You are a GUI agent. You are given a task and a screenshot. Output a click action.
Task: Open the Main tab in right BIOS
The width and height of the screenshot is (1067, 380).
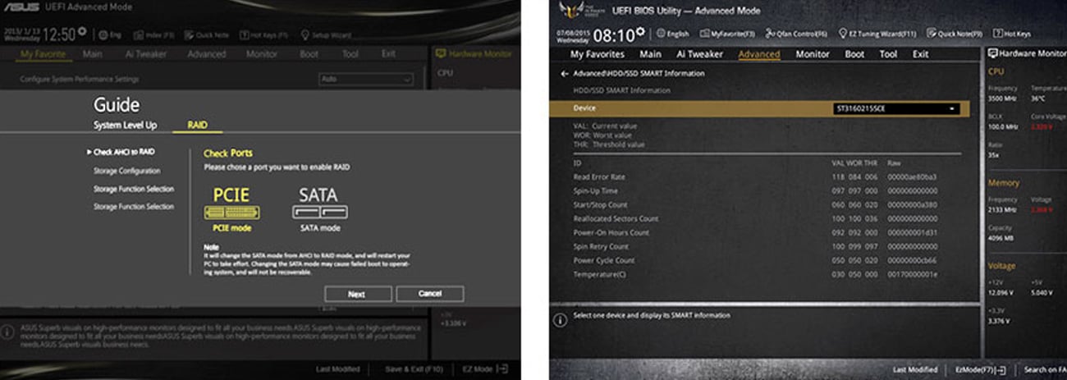[x=650, y=54]
